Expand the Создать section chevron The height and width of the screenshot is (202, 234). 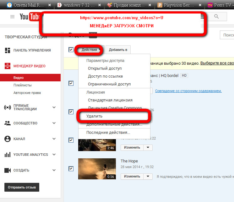[54, 170]
